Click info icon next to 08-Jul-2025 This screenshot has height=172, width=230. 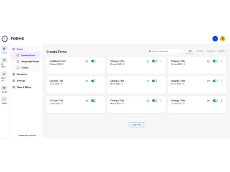[x=122, y=84]
